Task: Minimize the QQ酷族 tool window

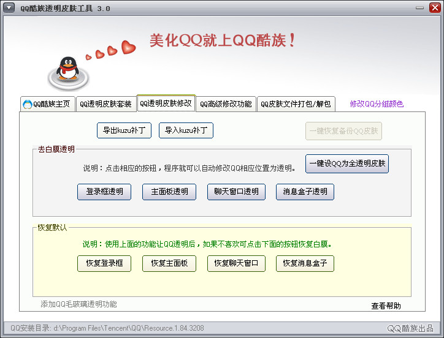Action: (x=419, y=8)
